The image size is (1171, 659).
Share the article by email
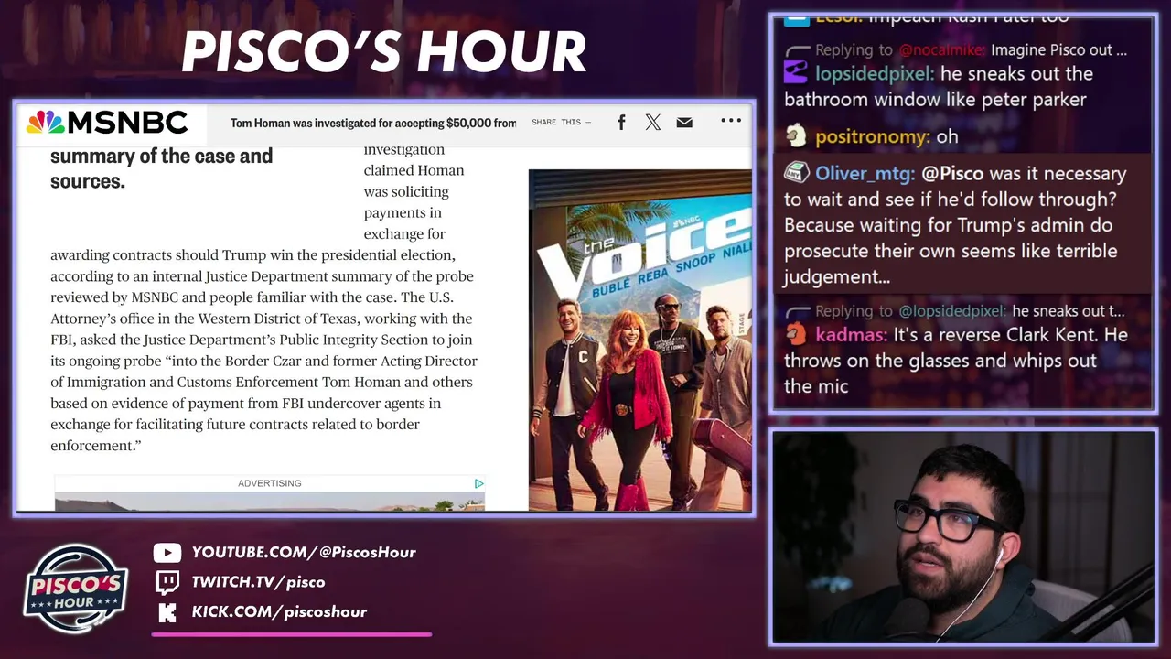coord(684,122)
